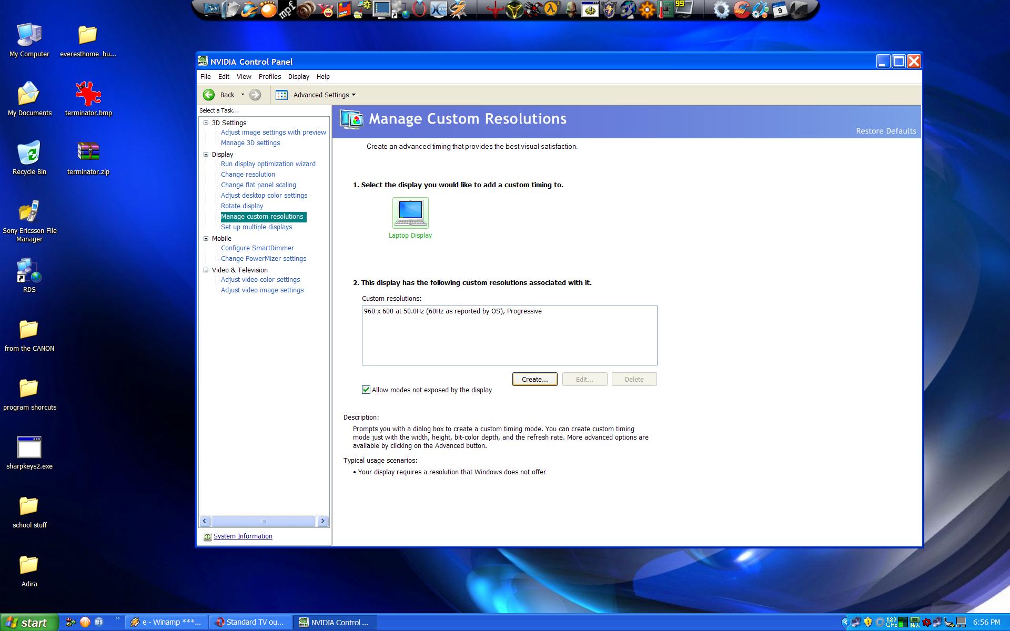This screenshot has width=1010, height=631.
Task: Click the Windows start button
Action: (29, 623)
